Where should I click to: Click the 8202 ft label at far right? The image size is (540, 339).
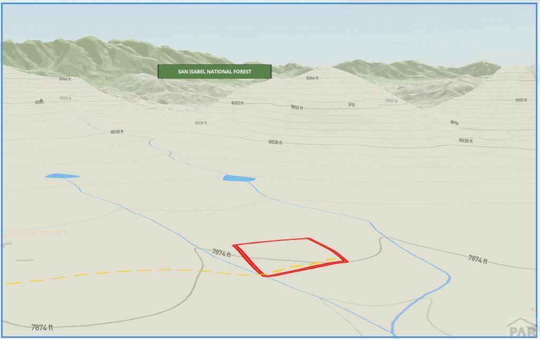click(520, 99)
